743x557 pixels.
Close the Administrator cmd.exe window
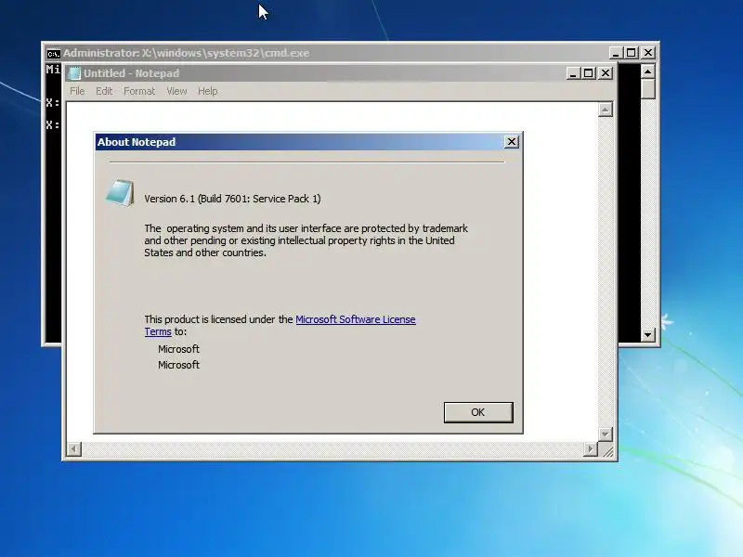click(648, 53)
